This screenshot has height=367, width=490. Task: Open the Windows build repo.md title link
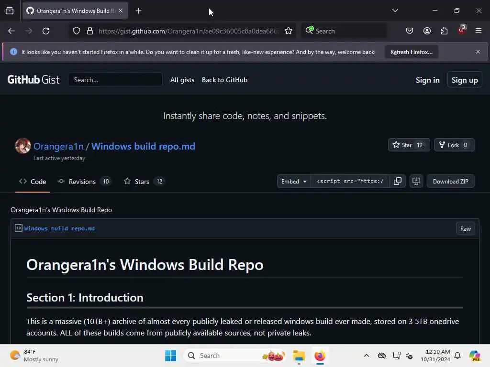[143, 146]
